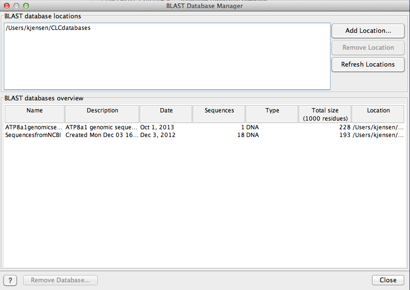Click the Remove Location button
The width and height of the screenshot is (410, 290).
[368, 47]
